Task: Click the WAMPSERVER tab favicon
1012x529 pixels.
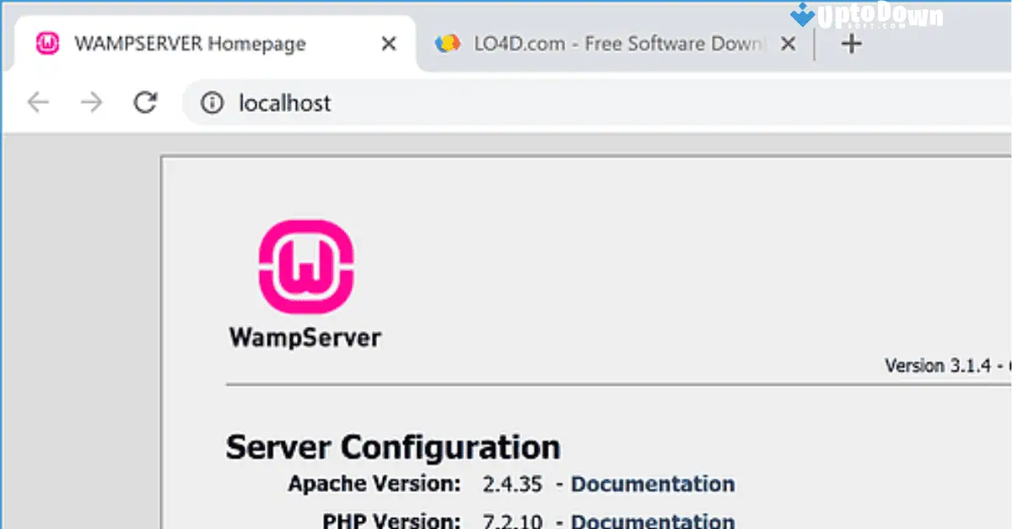Action: point(48,43)
